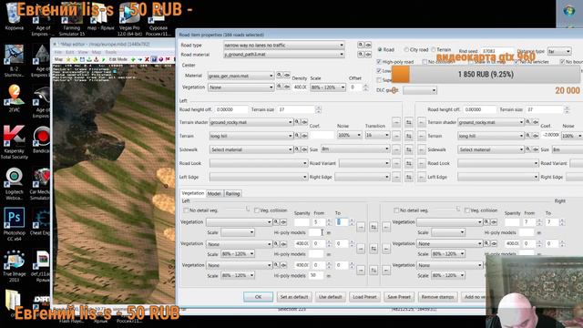Image resolution: width=583 pixels, height=328 pixels.
Task: Open the left Terrain long hill dropdown
Action: (x=251, y=136)
